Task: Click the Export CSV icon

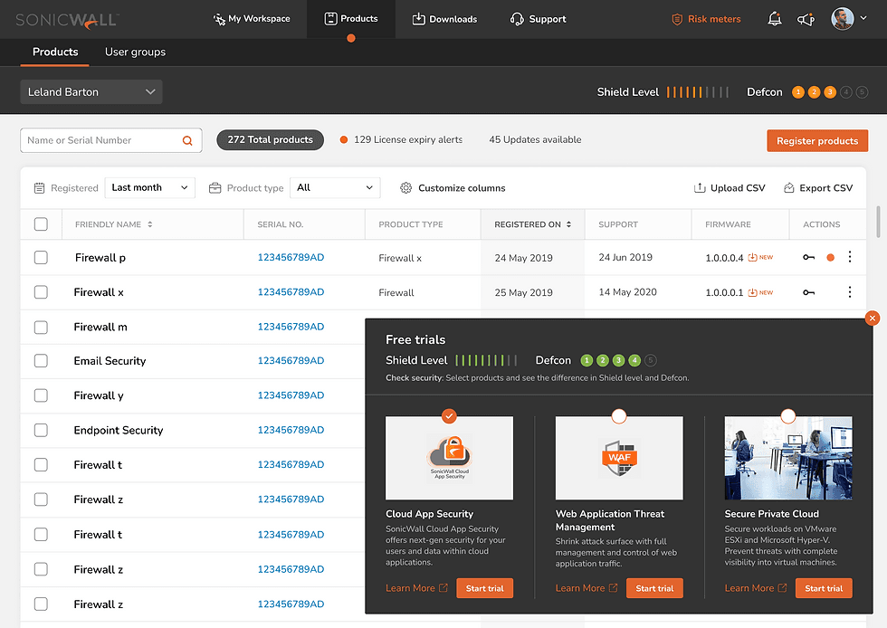Action: click(x=788, y=188)
